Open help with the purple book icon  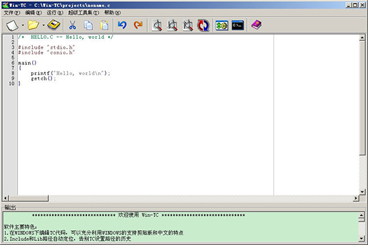click(x=256, y=25)
